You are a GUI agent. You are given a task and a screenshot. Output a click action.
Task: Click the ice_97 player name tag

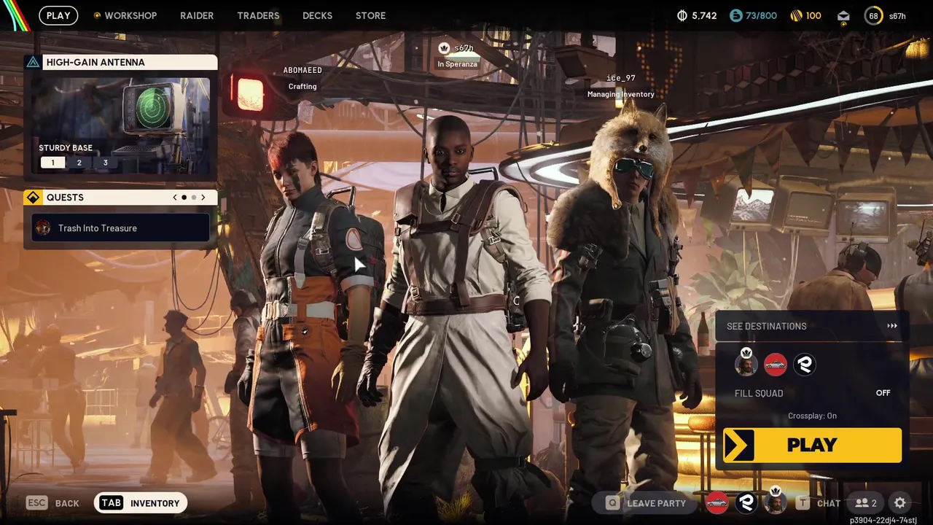[x=620, y=78]
